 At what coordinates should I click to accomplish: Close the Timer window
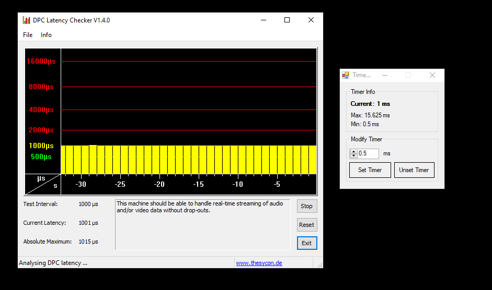coord(432,75)
